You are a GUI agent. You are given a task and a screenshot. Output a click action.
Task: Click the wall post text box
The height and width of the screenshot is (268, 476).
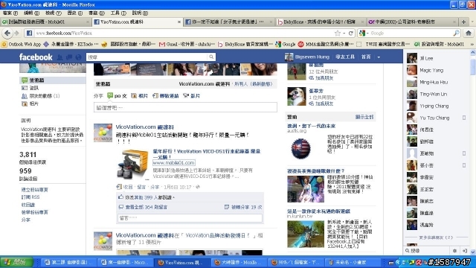[x=185, y=107]
